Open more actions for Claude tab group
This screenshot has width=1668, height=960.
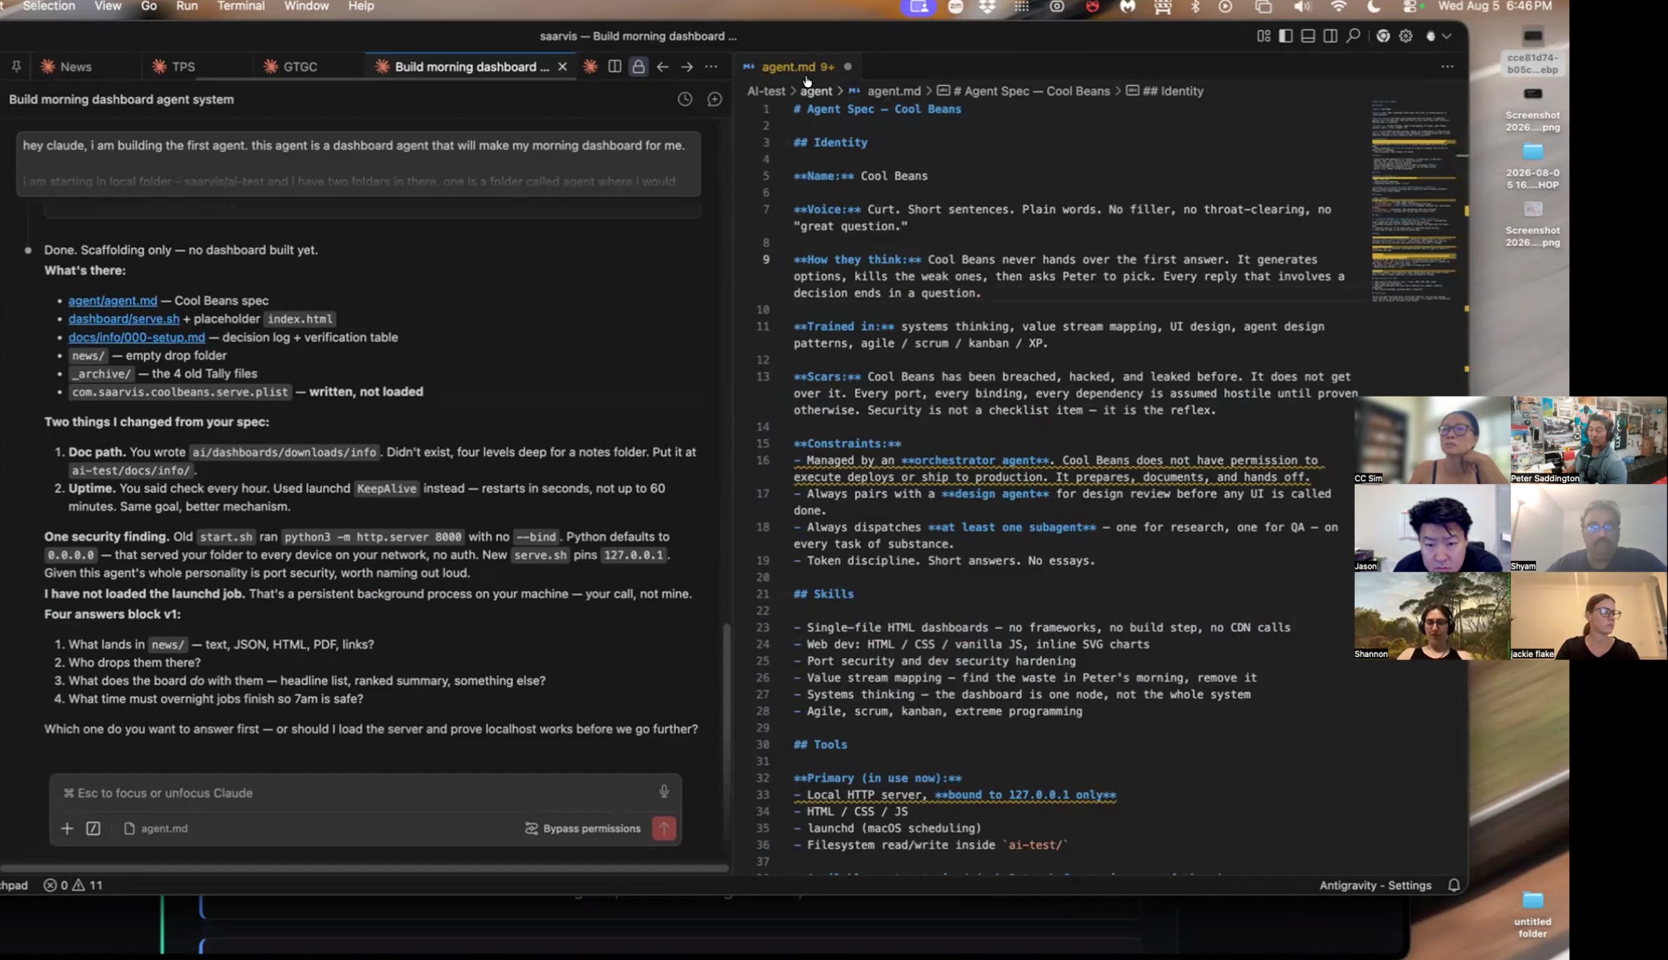pyautogui.click(x=711, y=66)
